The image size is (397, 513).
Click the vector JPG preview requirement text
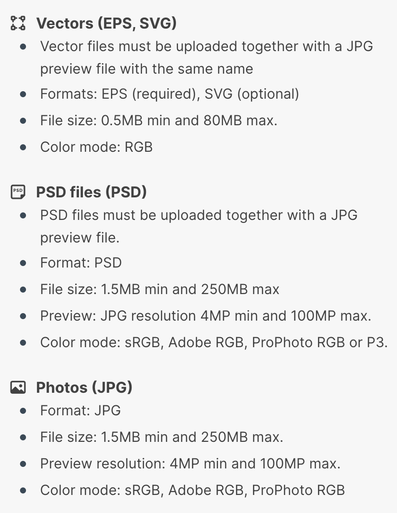pyautogui.click(x=206, y=58)
